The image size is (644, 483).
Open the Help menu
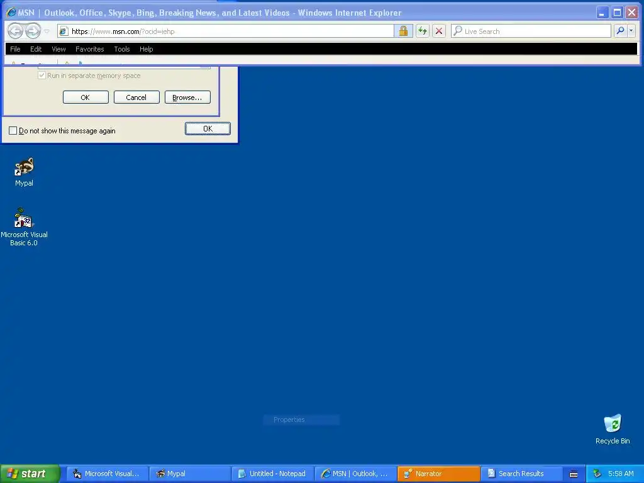(146, 49)
